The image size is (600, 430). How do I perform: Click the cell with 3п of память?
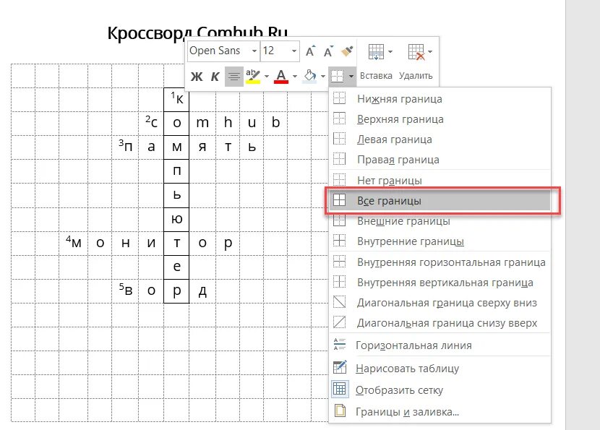125,147
